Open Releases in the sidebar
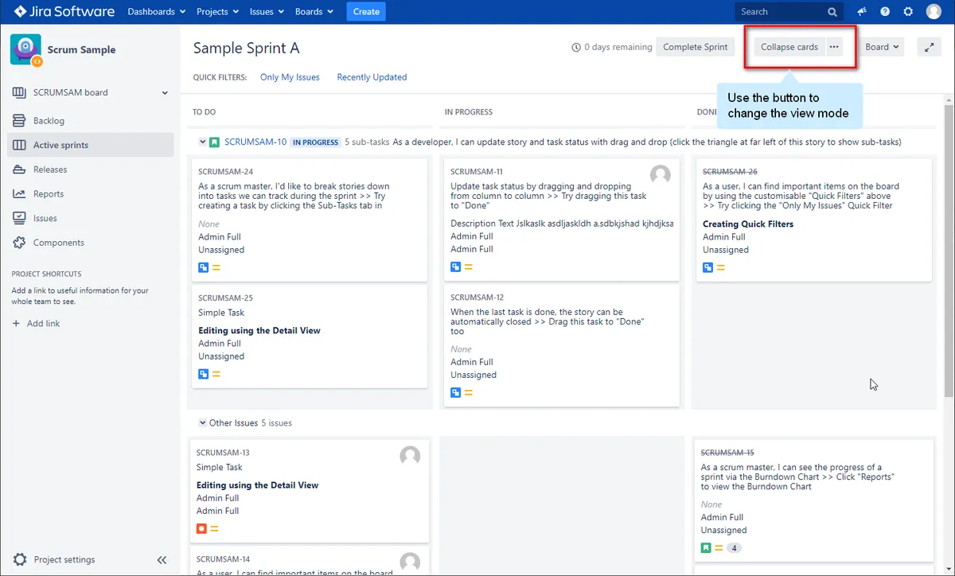The height and width of the screenshot is (576, 955). pyautogui.click(x=91, y=169)
